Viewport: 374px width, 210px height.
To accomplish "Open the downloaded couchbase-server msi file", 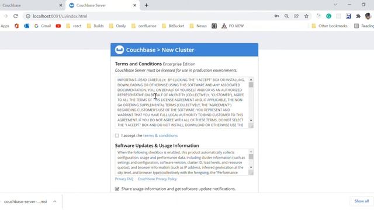I will (x=25, y=201).
